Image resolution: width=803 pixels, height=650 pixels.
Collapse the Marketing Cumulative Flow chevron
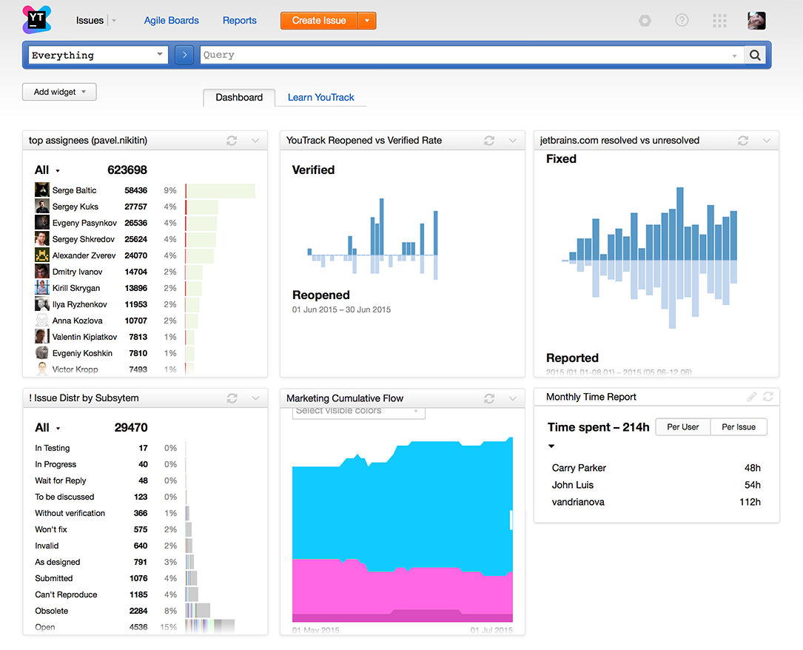513,398
